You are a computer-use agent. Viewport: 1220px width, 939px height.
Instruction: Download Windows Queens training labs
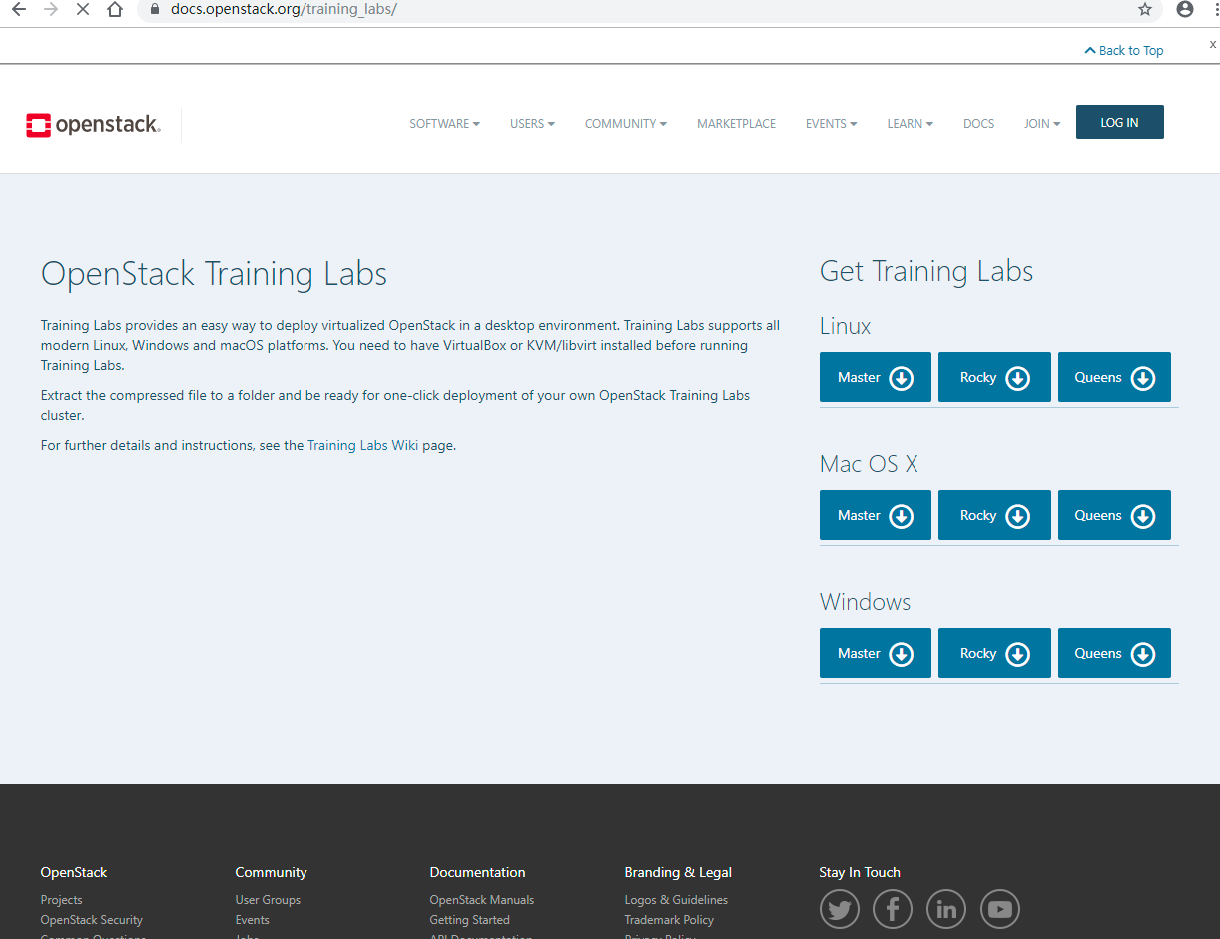pos(1114,653)
